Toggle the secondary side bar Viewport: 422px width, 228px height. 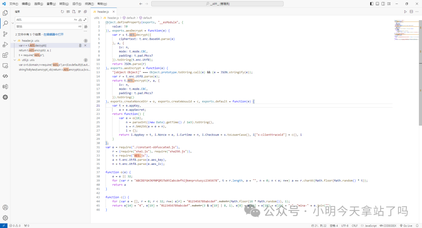(383, 4)
